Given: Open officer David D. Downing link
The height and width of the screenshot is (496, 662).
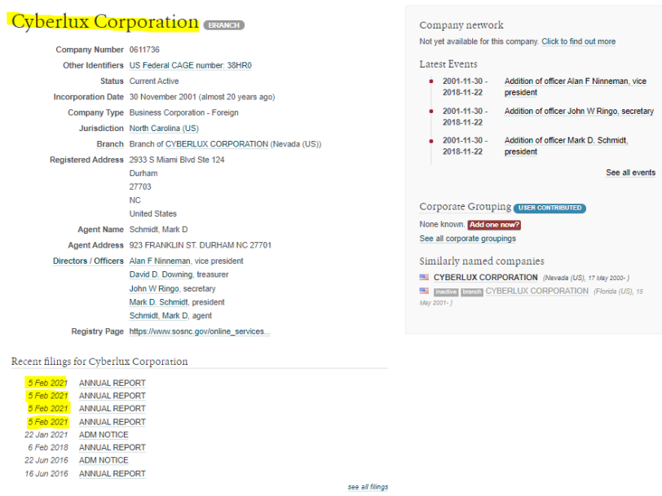Looking at the screenshot, I should [161, 274].
